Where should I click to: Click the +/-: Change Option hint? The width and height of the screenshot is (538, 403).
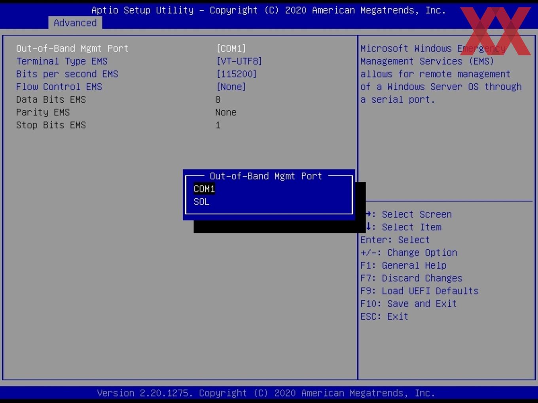pyautogui.click(x=409, y=252)
